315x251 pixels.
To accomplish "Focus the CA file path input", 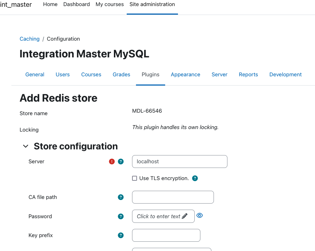I will click(x=173, y=197).
